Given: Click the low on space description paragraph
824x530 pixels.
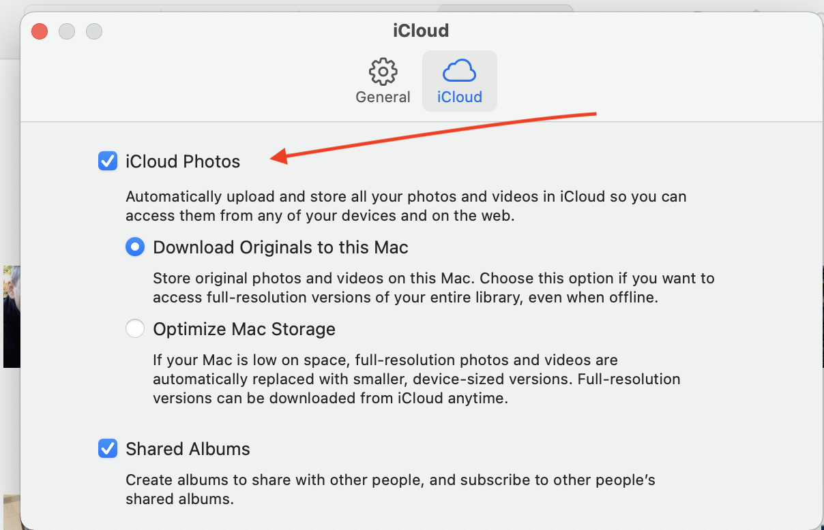Looking at the screenshot, I should click(x=417, y=379).
